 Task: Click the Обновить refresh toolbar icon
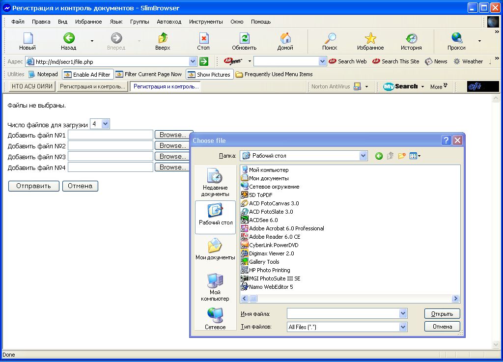pyautogui.click(x=245, y=38)
